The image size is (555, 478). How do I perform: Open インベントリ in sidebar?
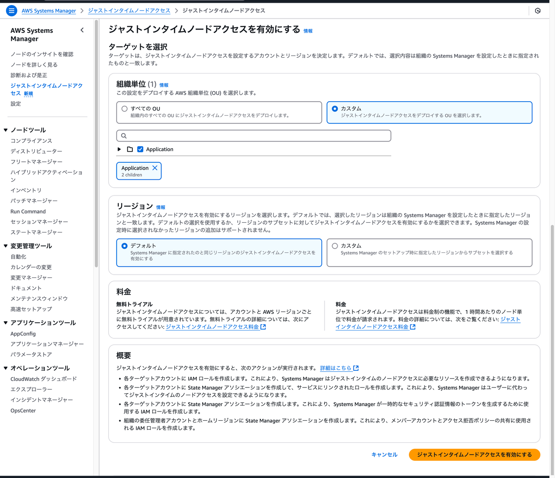pyautogui.click(x=26, y=190)
